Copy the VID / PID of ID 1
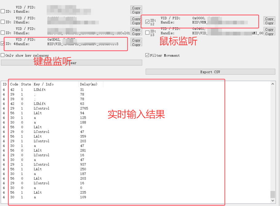Image resolution: width=280 pixels, height=206 pixels. pyautogui.click(x=136, y=8)
